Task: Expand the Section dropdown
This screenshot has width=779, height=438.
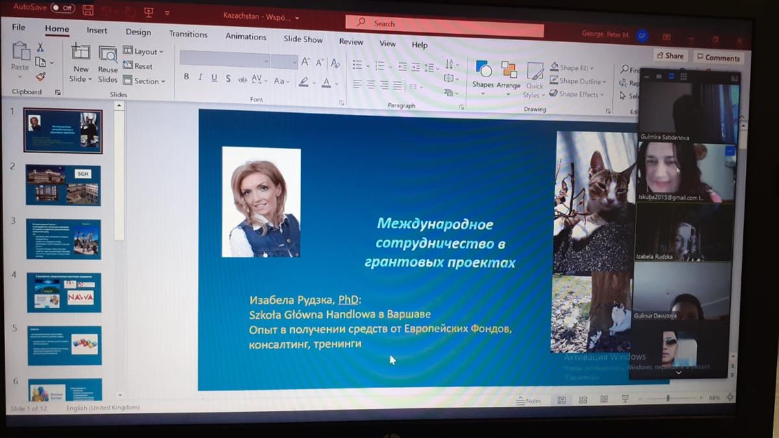Action: (144, 81)
